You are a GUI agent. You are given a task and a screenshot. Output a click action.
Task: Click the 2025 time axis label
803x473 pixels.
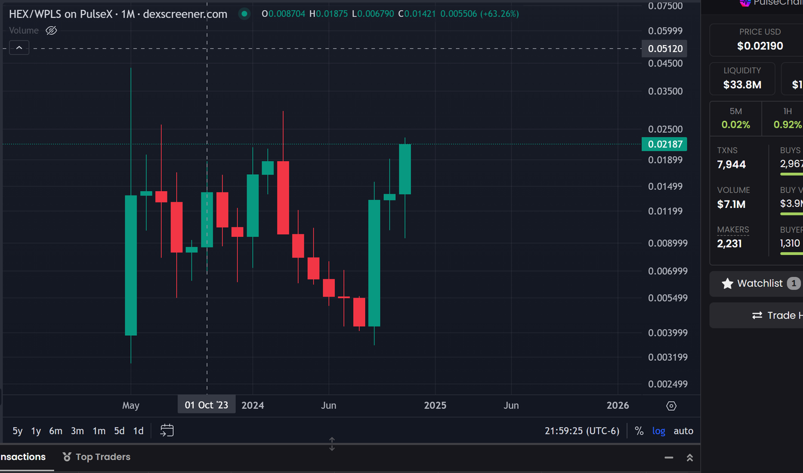point(435,405)
